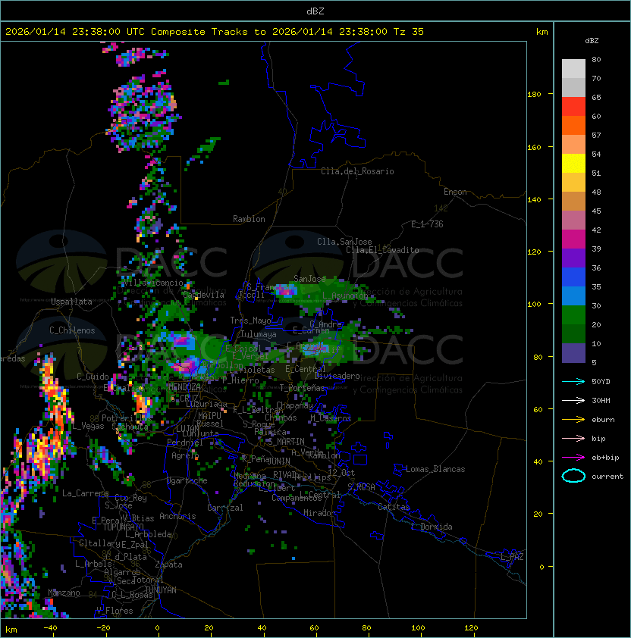
Task: Click the Tulumaya place label
Action: (259, 334)
